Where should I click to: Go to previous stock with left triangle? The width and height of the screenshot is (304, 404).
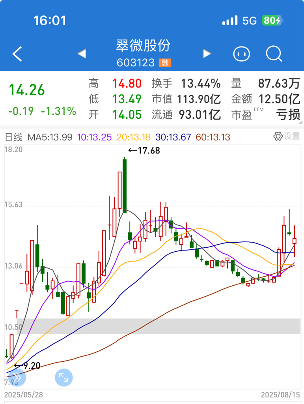pos(82,54)
